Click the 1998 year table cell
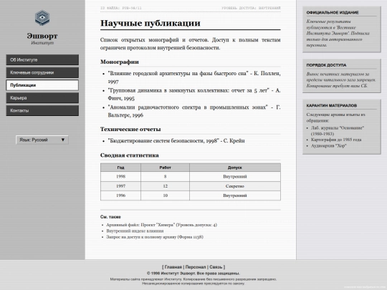387x290 pixels. 120,177
